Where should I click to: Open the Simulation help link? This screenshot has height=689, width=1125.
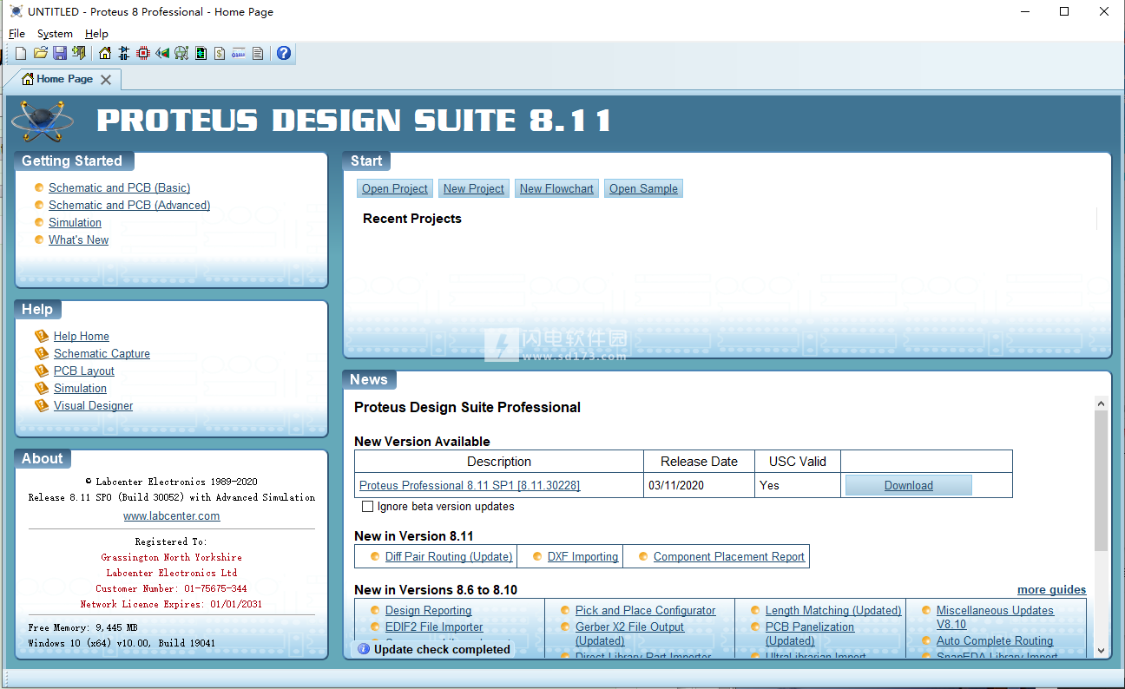[x=80, y=388]
